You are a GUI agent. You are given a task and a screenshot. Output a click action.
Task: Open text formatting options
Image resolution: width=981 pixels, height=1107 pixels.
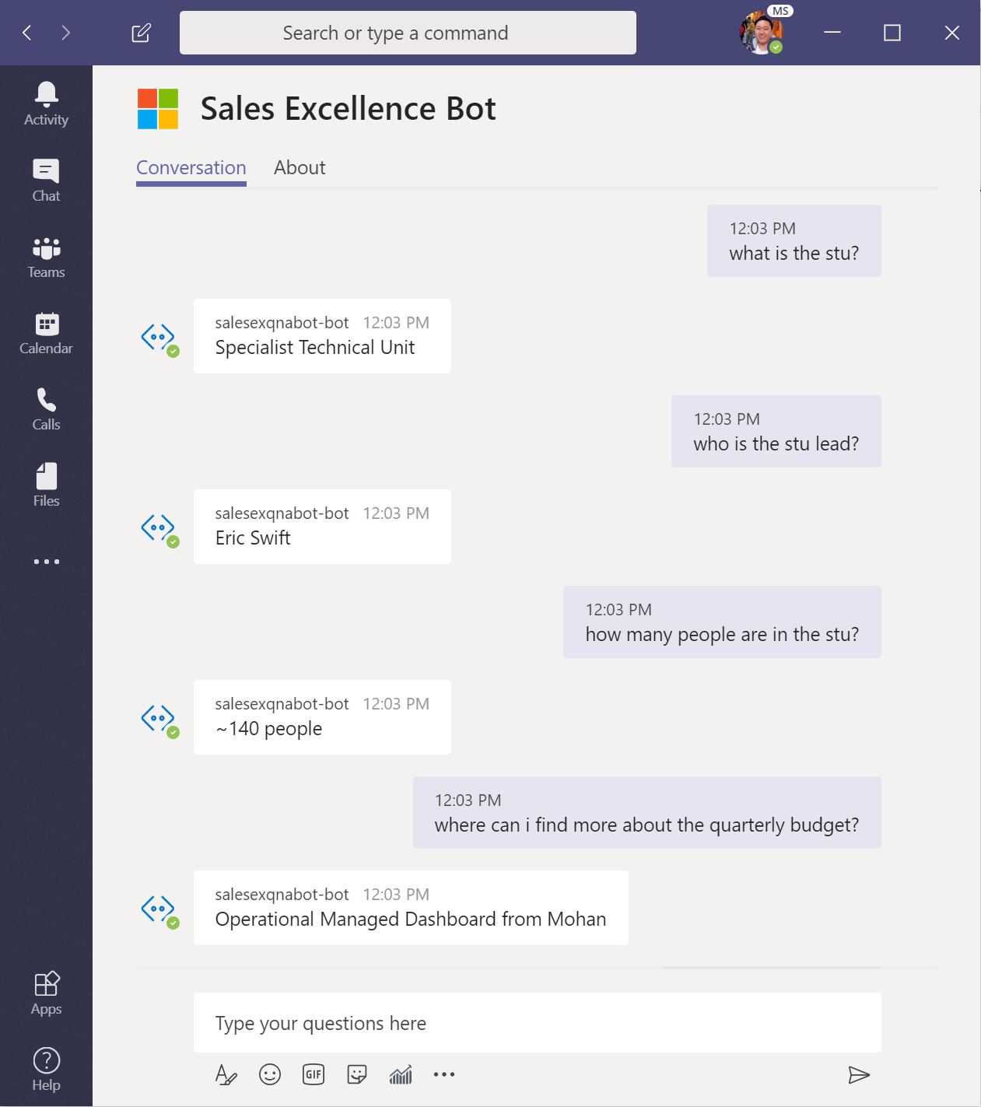[226, 1074]
